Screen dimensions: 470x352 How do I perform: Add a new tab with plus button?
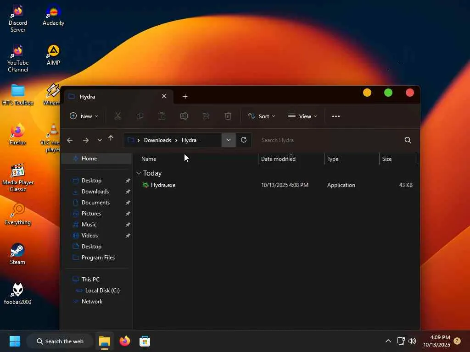click(185, 96)
